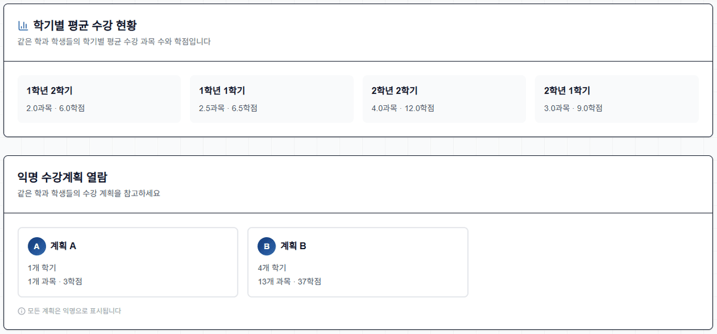Click the circular B avatar icon
The image size is (717, 334).
[266, 246]
